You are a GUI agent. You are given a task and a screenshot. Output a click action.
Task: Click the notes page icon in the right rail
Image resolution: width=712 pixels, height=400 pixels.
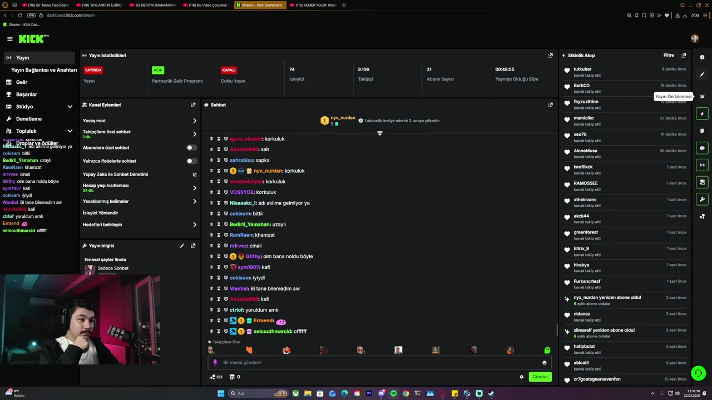[702, 131]
